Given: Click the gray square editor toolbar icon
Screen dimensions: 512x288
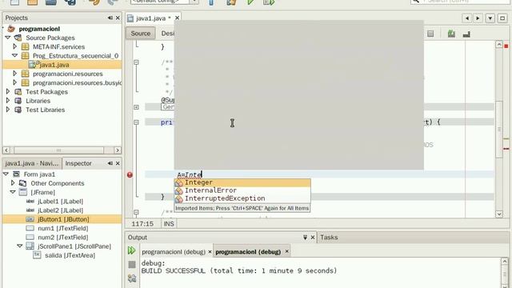Looking at the screenshot, I should [430, 34].
